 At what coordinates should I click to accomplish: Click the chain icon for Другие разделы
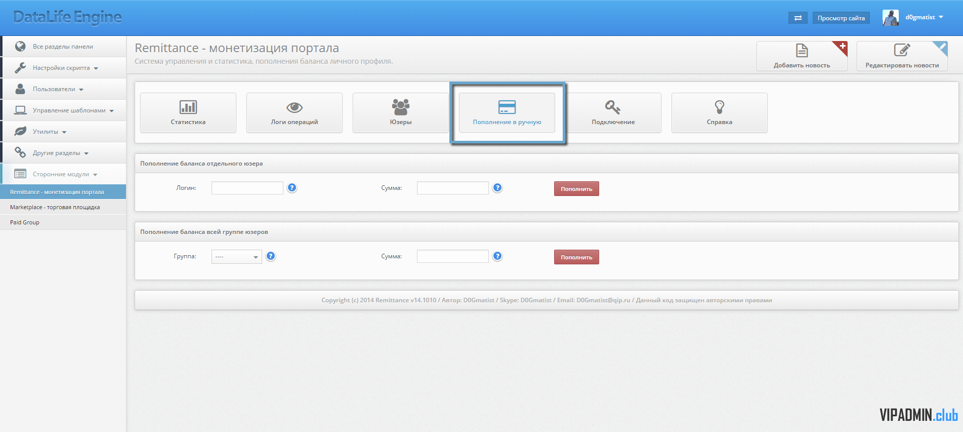point(20,152)
